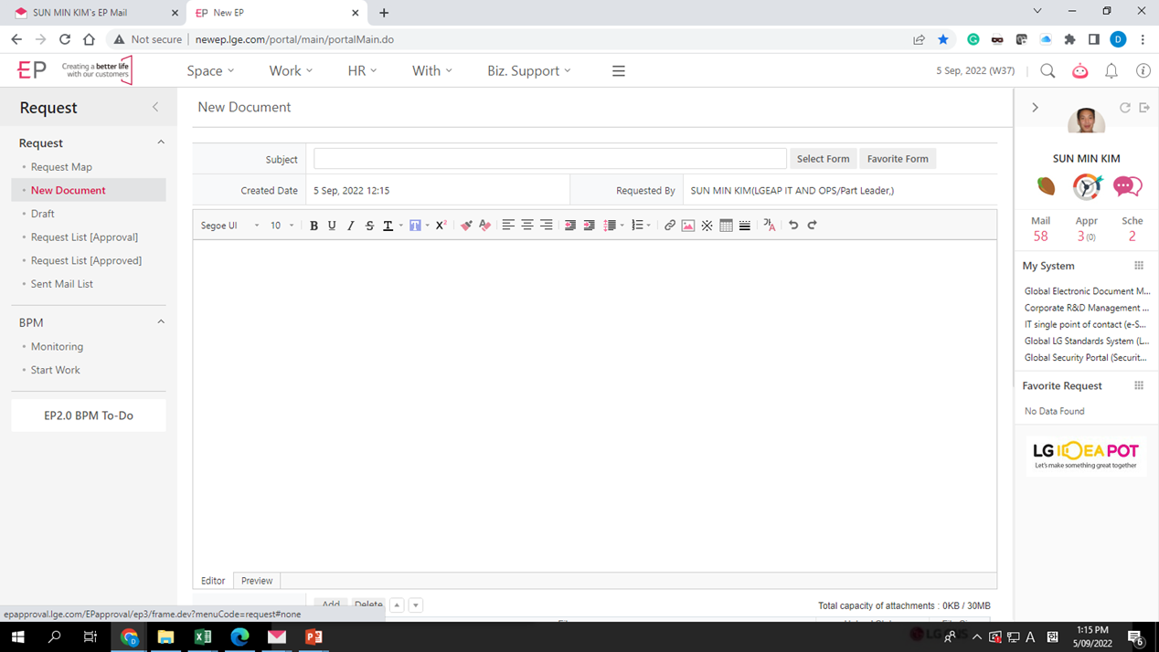Image resolution: width=1159 pixels, height=652 pixels.
Task: Align text right
Action: pos(547,226)
